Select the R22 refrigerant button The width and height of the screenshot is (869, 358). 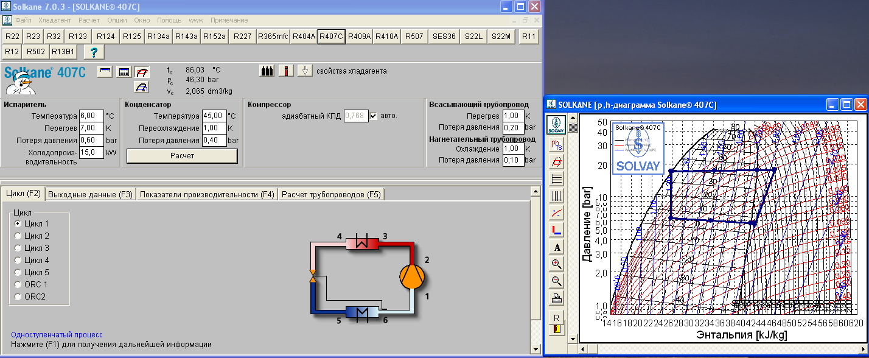13,37
